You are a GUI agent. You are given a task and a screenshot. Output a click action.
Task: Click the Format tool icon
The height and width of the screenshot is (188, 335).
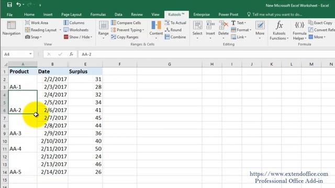[x=233, y=30]
